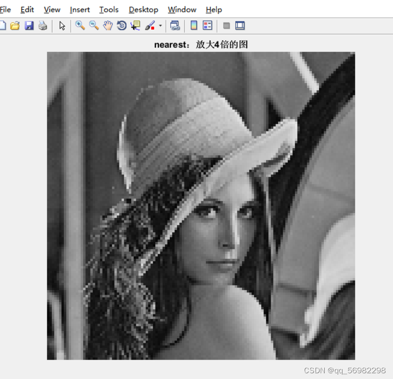This screenshot has height=379, width=393.
Task: Click the New Figure icon
Action: click(2, 25)
